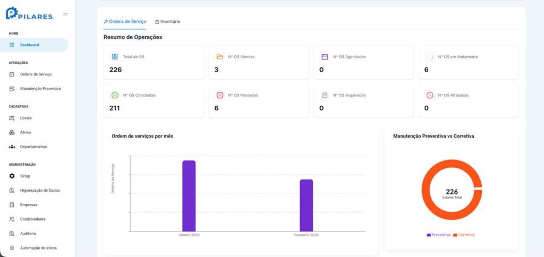Click the Janeiro 2026 purple bar

[189, 195]
